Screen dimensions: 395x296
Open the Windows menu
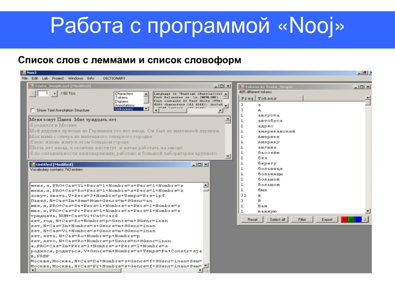coord(76,78)
